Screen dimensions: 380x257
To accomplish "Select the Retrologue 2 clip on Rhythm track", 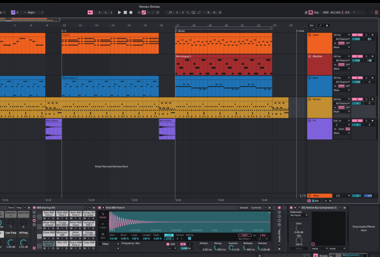I will [x=224, y=65].
